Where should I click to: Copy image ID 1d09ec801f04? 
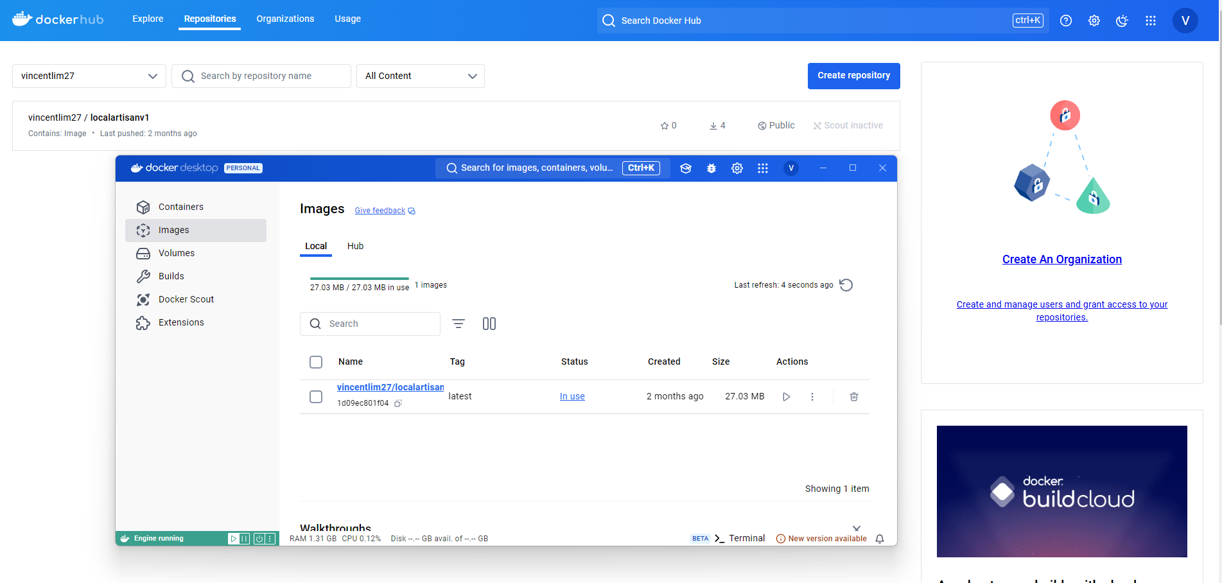pyautogui.click(x=398, y=403)
